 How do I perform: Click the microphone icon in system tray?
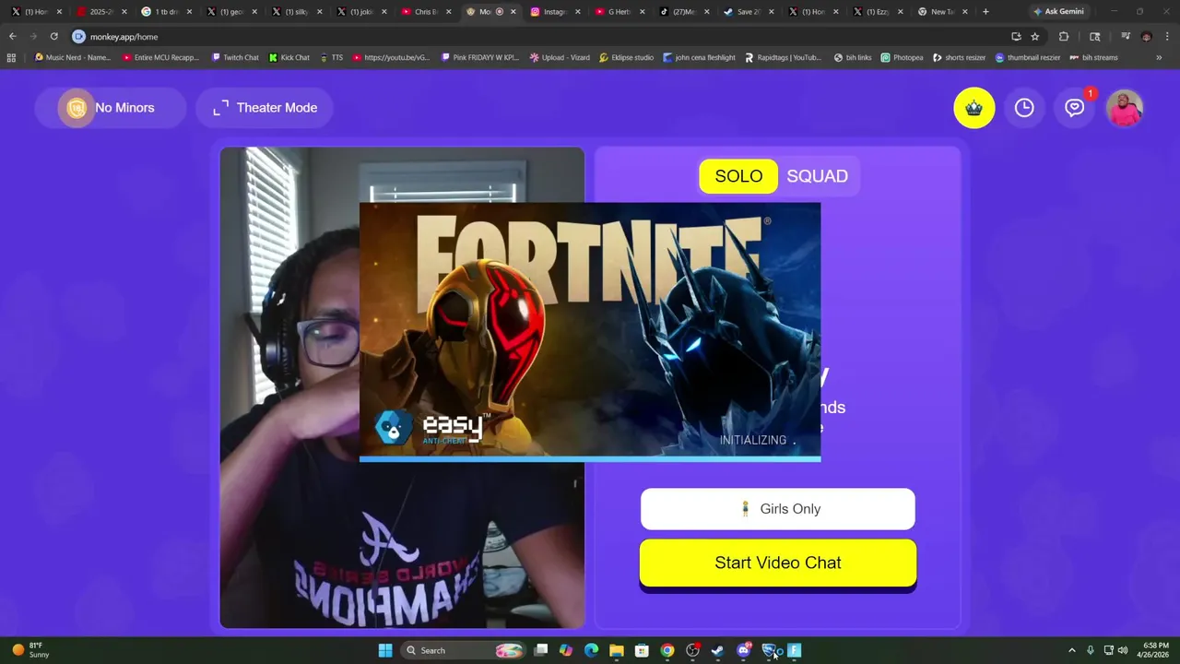coord(1091,650)
